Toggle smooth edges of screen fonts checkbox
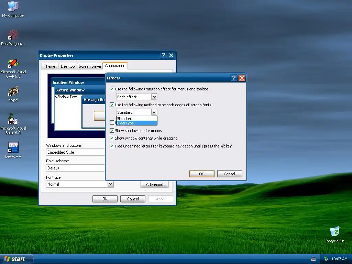The height and width of the screenshot is (264, 352). [112, 104]
